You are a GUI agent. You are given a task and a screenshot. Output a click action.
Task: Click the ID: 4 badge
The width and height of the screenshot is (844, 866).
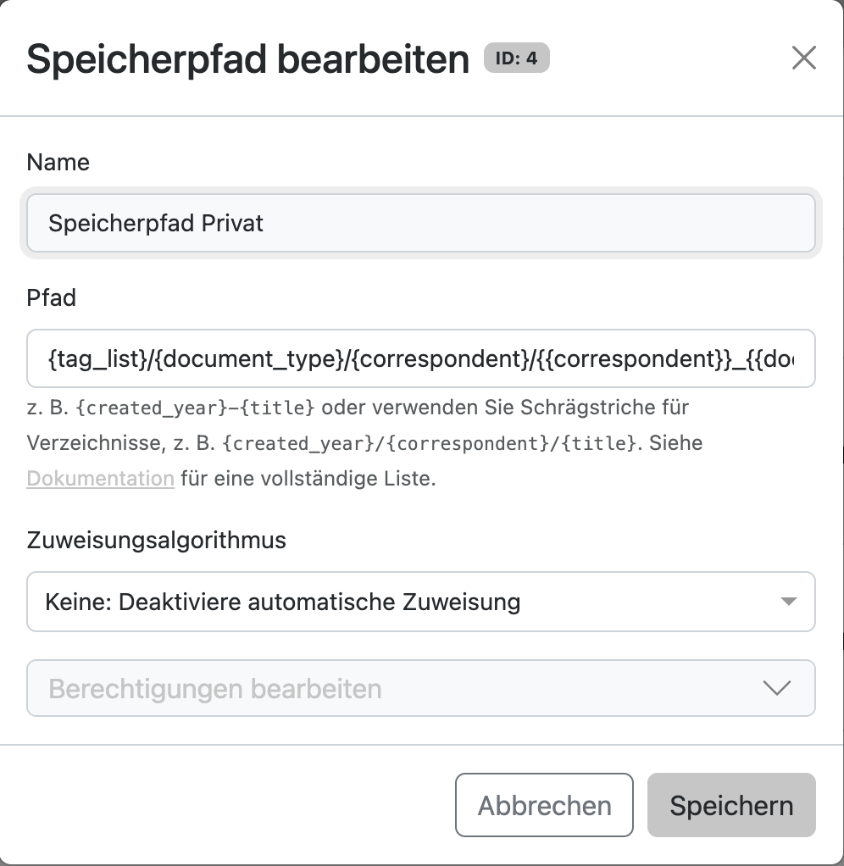coord(516,58)
